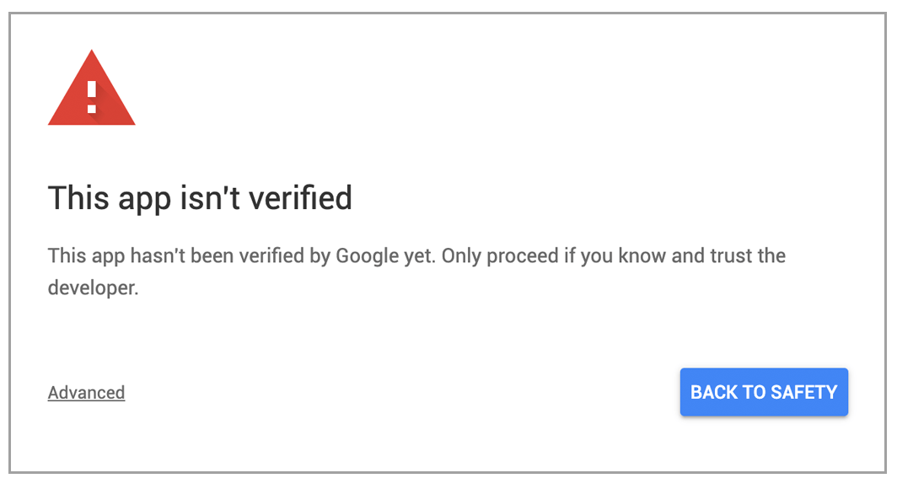Click the word "app" in the heading

point(144,202)
